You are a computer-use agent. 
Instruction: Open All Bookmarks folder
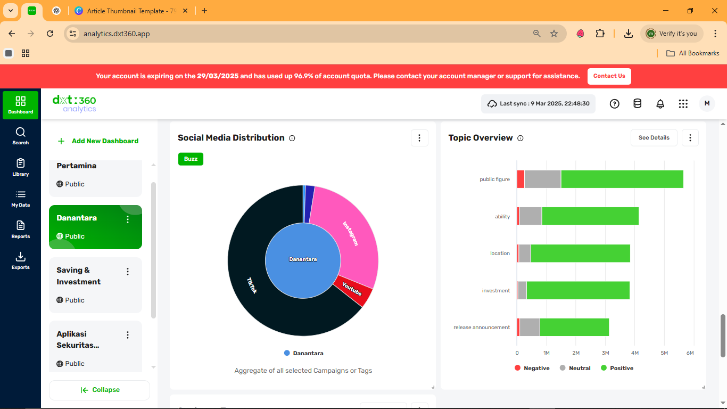pyautogui.click(x=693, y=53)
